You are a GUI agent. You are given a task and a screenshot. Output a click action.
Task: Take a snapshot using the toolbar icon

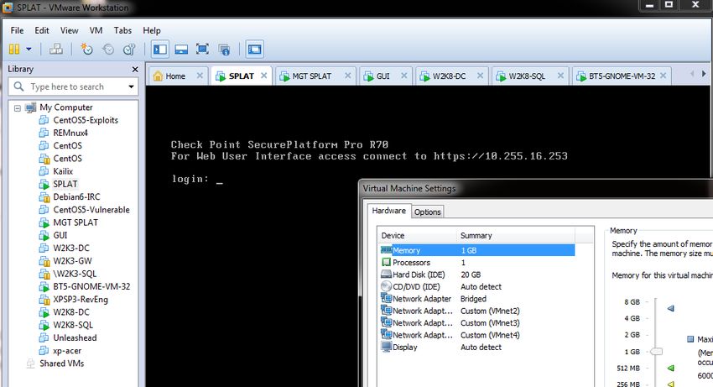[x=87, y=50]
